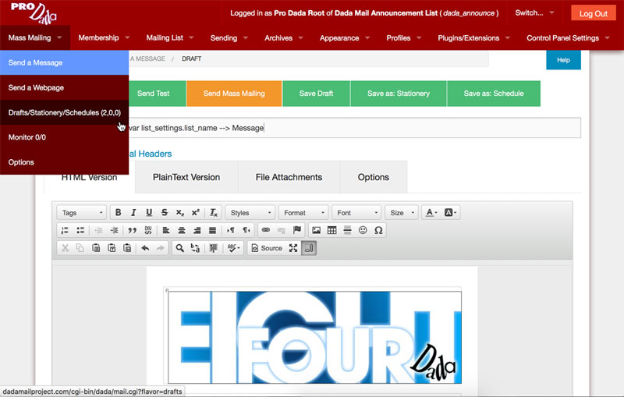Open the spell check dropdown
This screenshot has width=624, height=397.
tap(233, 248)
